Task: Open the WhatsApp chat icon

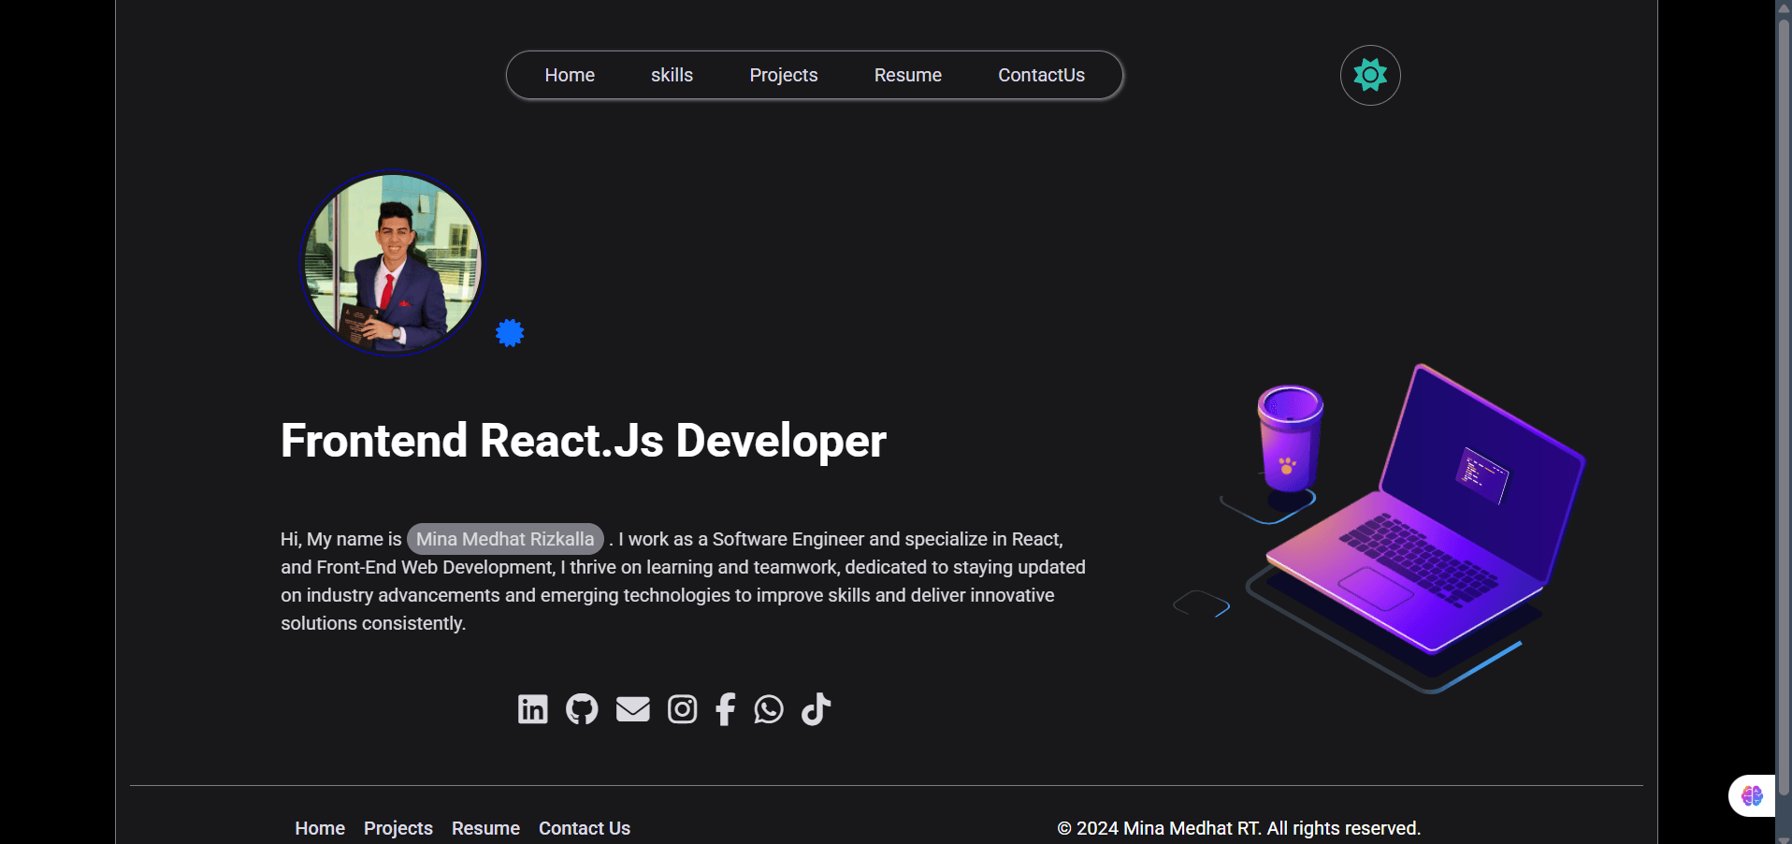Action: pyautogui.click(x=769, y=709)
